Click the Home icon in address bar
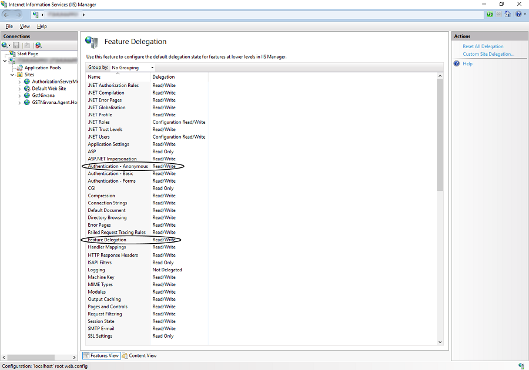The image size is (529, 370). pyautogui.click(x=507, y=14)
